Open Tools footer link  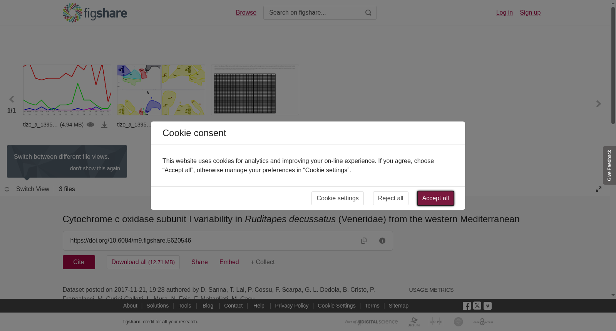click(185, 306)
